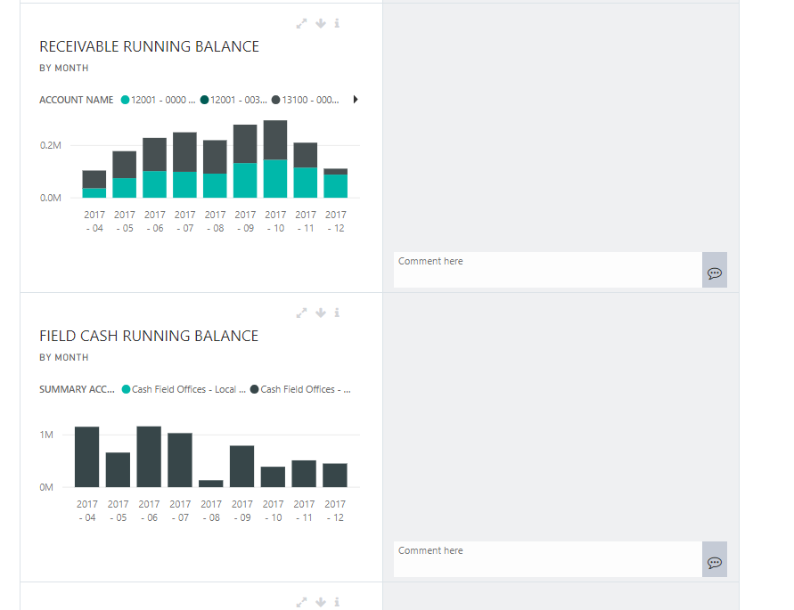This screenshot has height=610, width=794.
Task: Select the 12001 - 0000 legend swatch
Action: pos(125,100)
